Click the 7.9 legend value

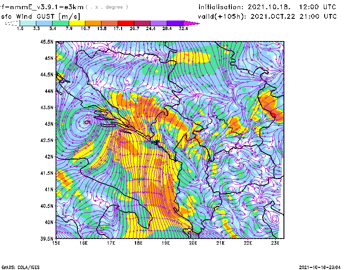coord(69,28)
